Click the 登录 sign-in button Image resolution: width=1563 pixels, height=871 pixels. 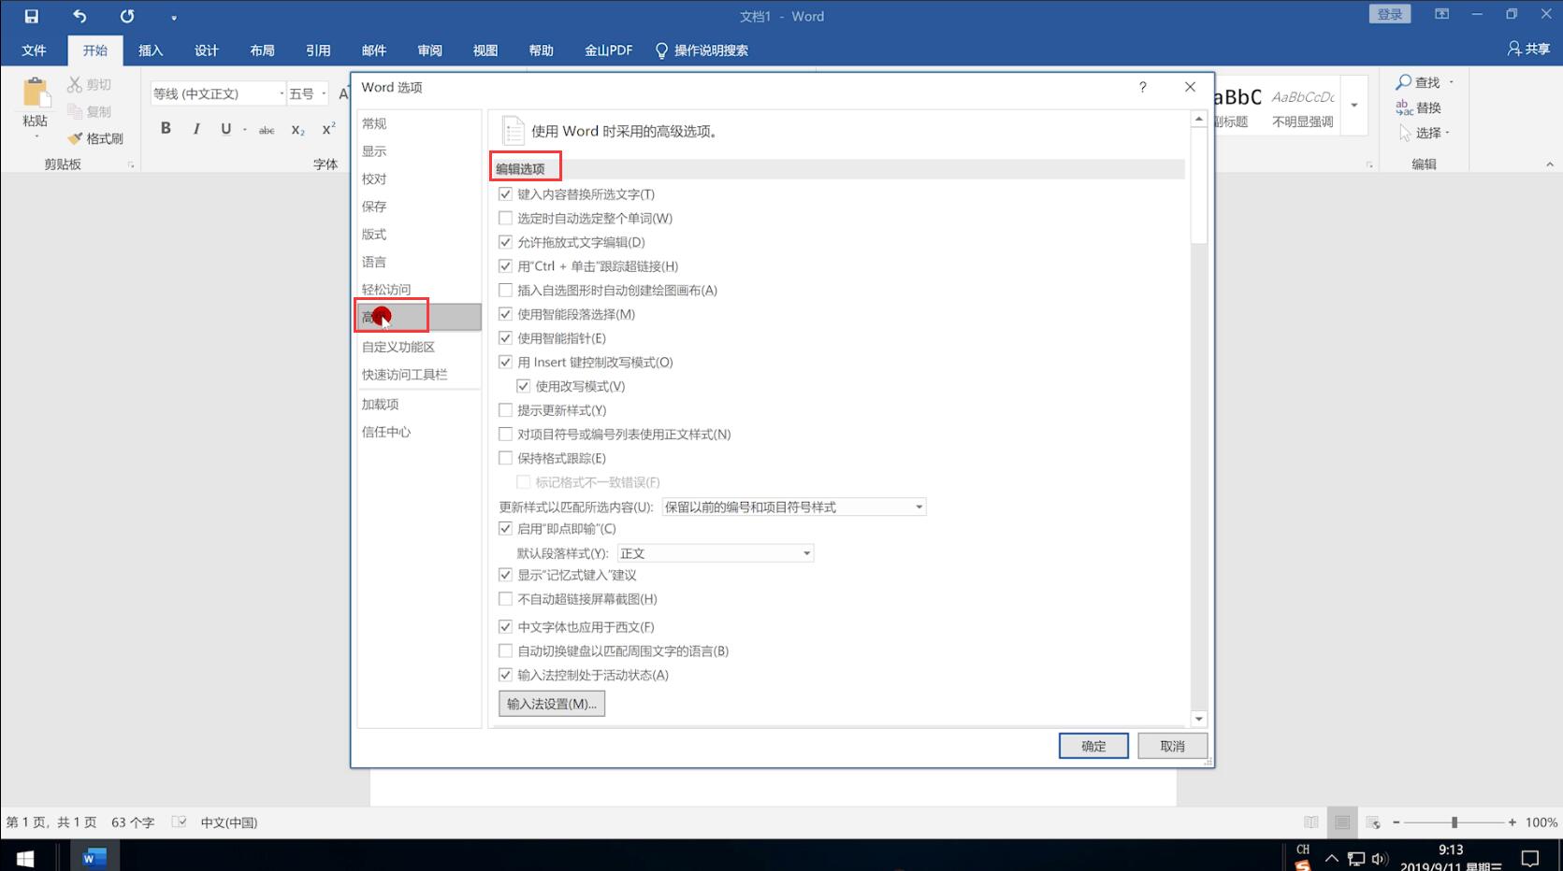[1389, 14]
